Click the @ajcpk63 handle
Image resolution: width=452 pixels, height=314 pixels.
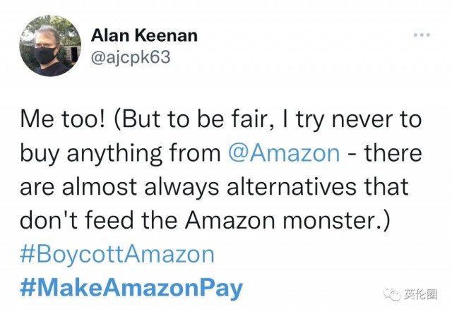click(x=131, y=58)
